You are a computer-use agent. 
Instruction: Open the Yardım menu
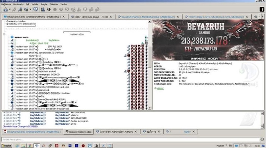pos(63,4)
